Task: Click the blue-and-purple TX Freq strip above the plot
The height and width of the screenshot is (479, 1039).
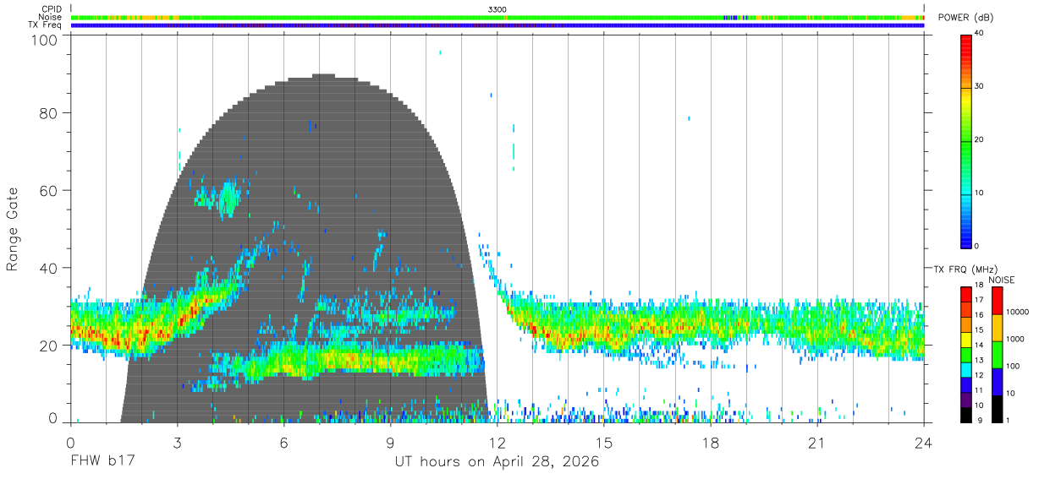Action: [497, 25]
